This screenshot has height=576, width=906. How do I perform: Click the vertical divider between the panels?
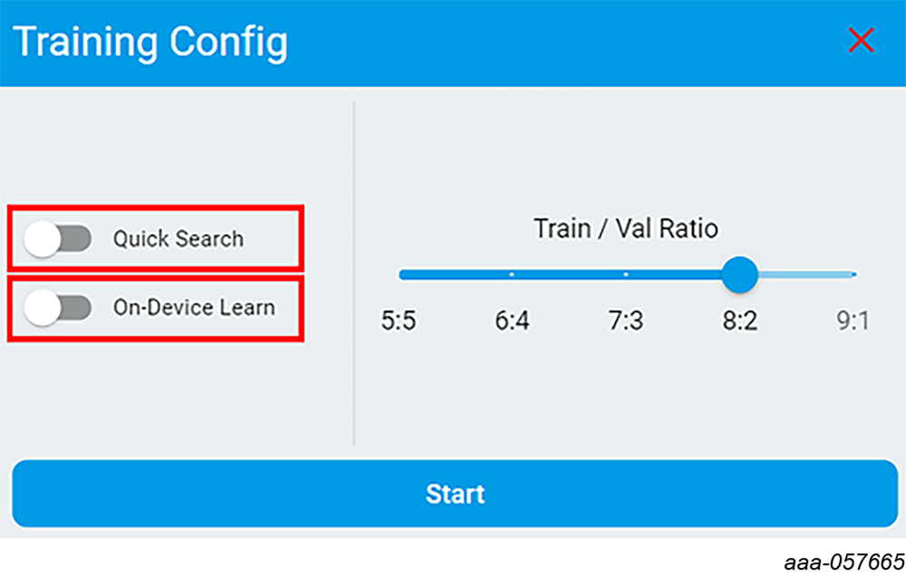click(354, 272)
